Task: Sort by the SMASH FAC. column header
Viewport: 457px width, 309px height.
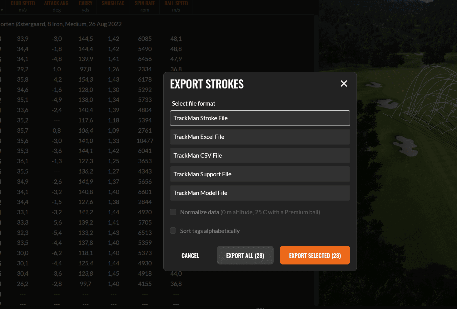Action: click(x=113, y=6)
